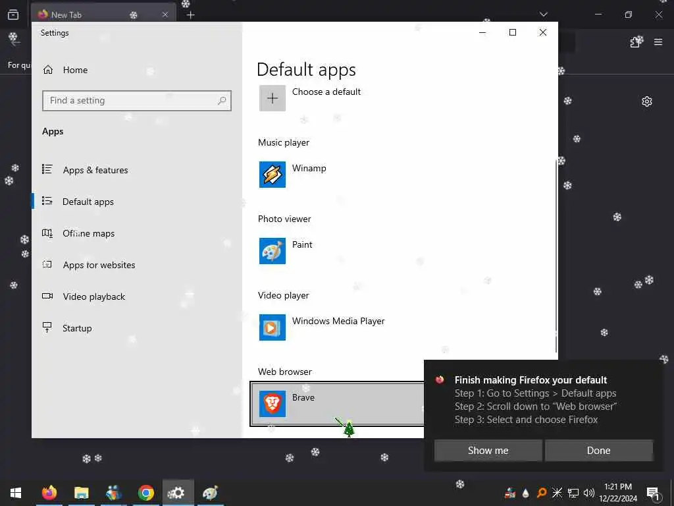674x506 pixels.
Task: Click the Settings gear taskbar icon
Action: coord(178,493)
